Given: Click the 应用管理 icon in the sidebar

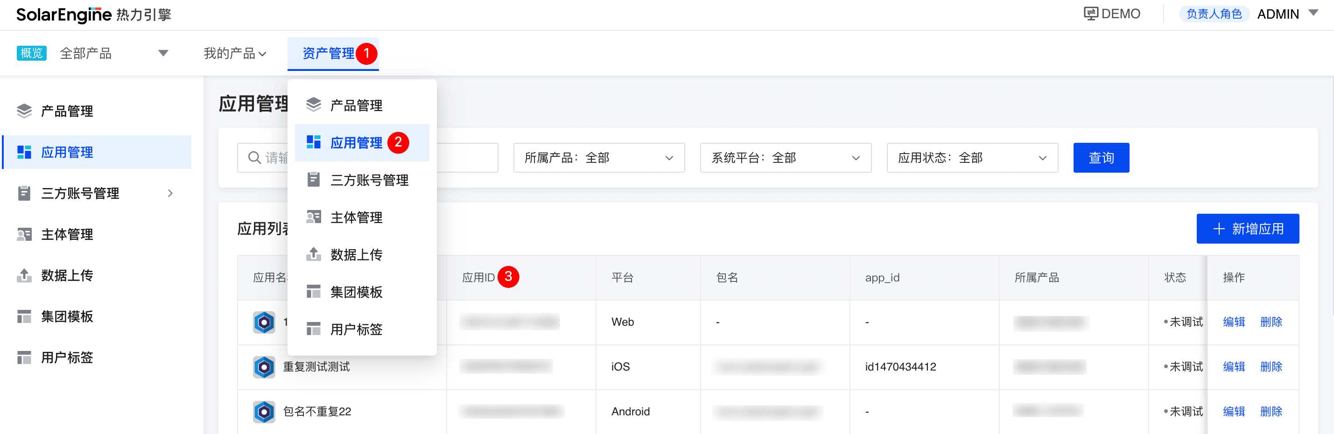Looking at the screenshot, I should [24, 152].
